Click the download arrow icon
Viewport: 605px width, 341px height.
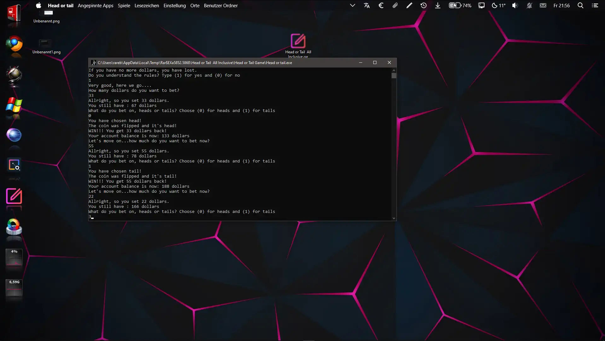point(438,5)
